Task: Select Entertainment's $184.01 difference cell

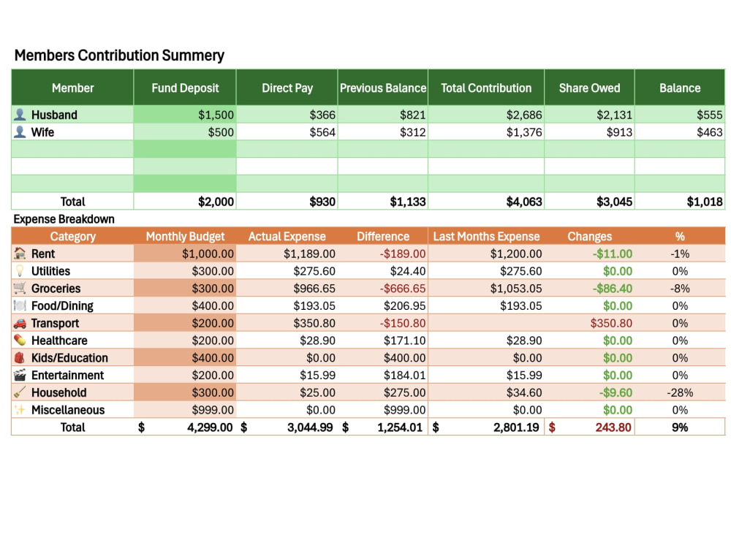Action: [383, 375]
